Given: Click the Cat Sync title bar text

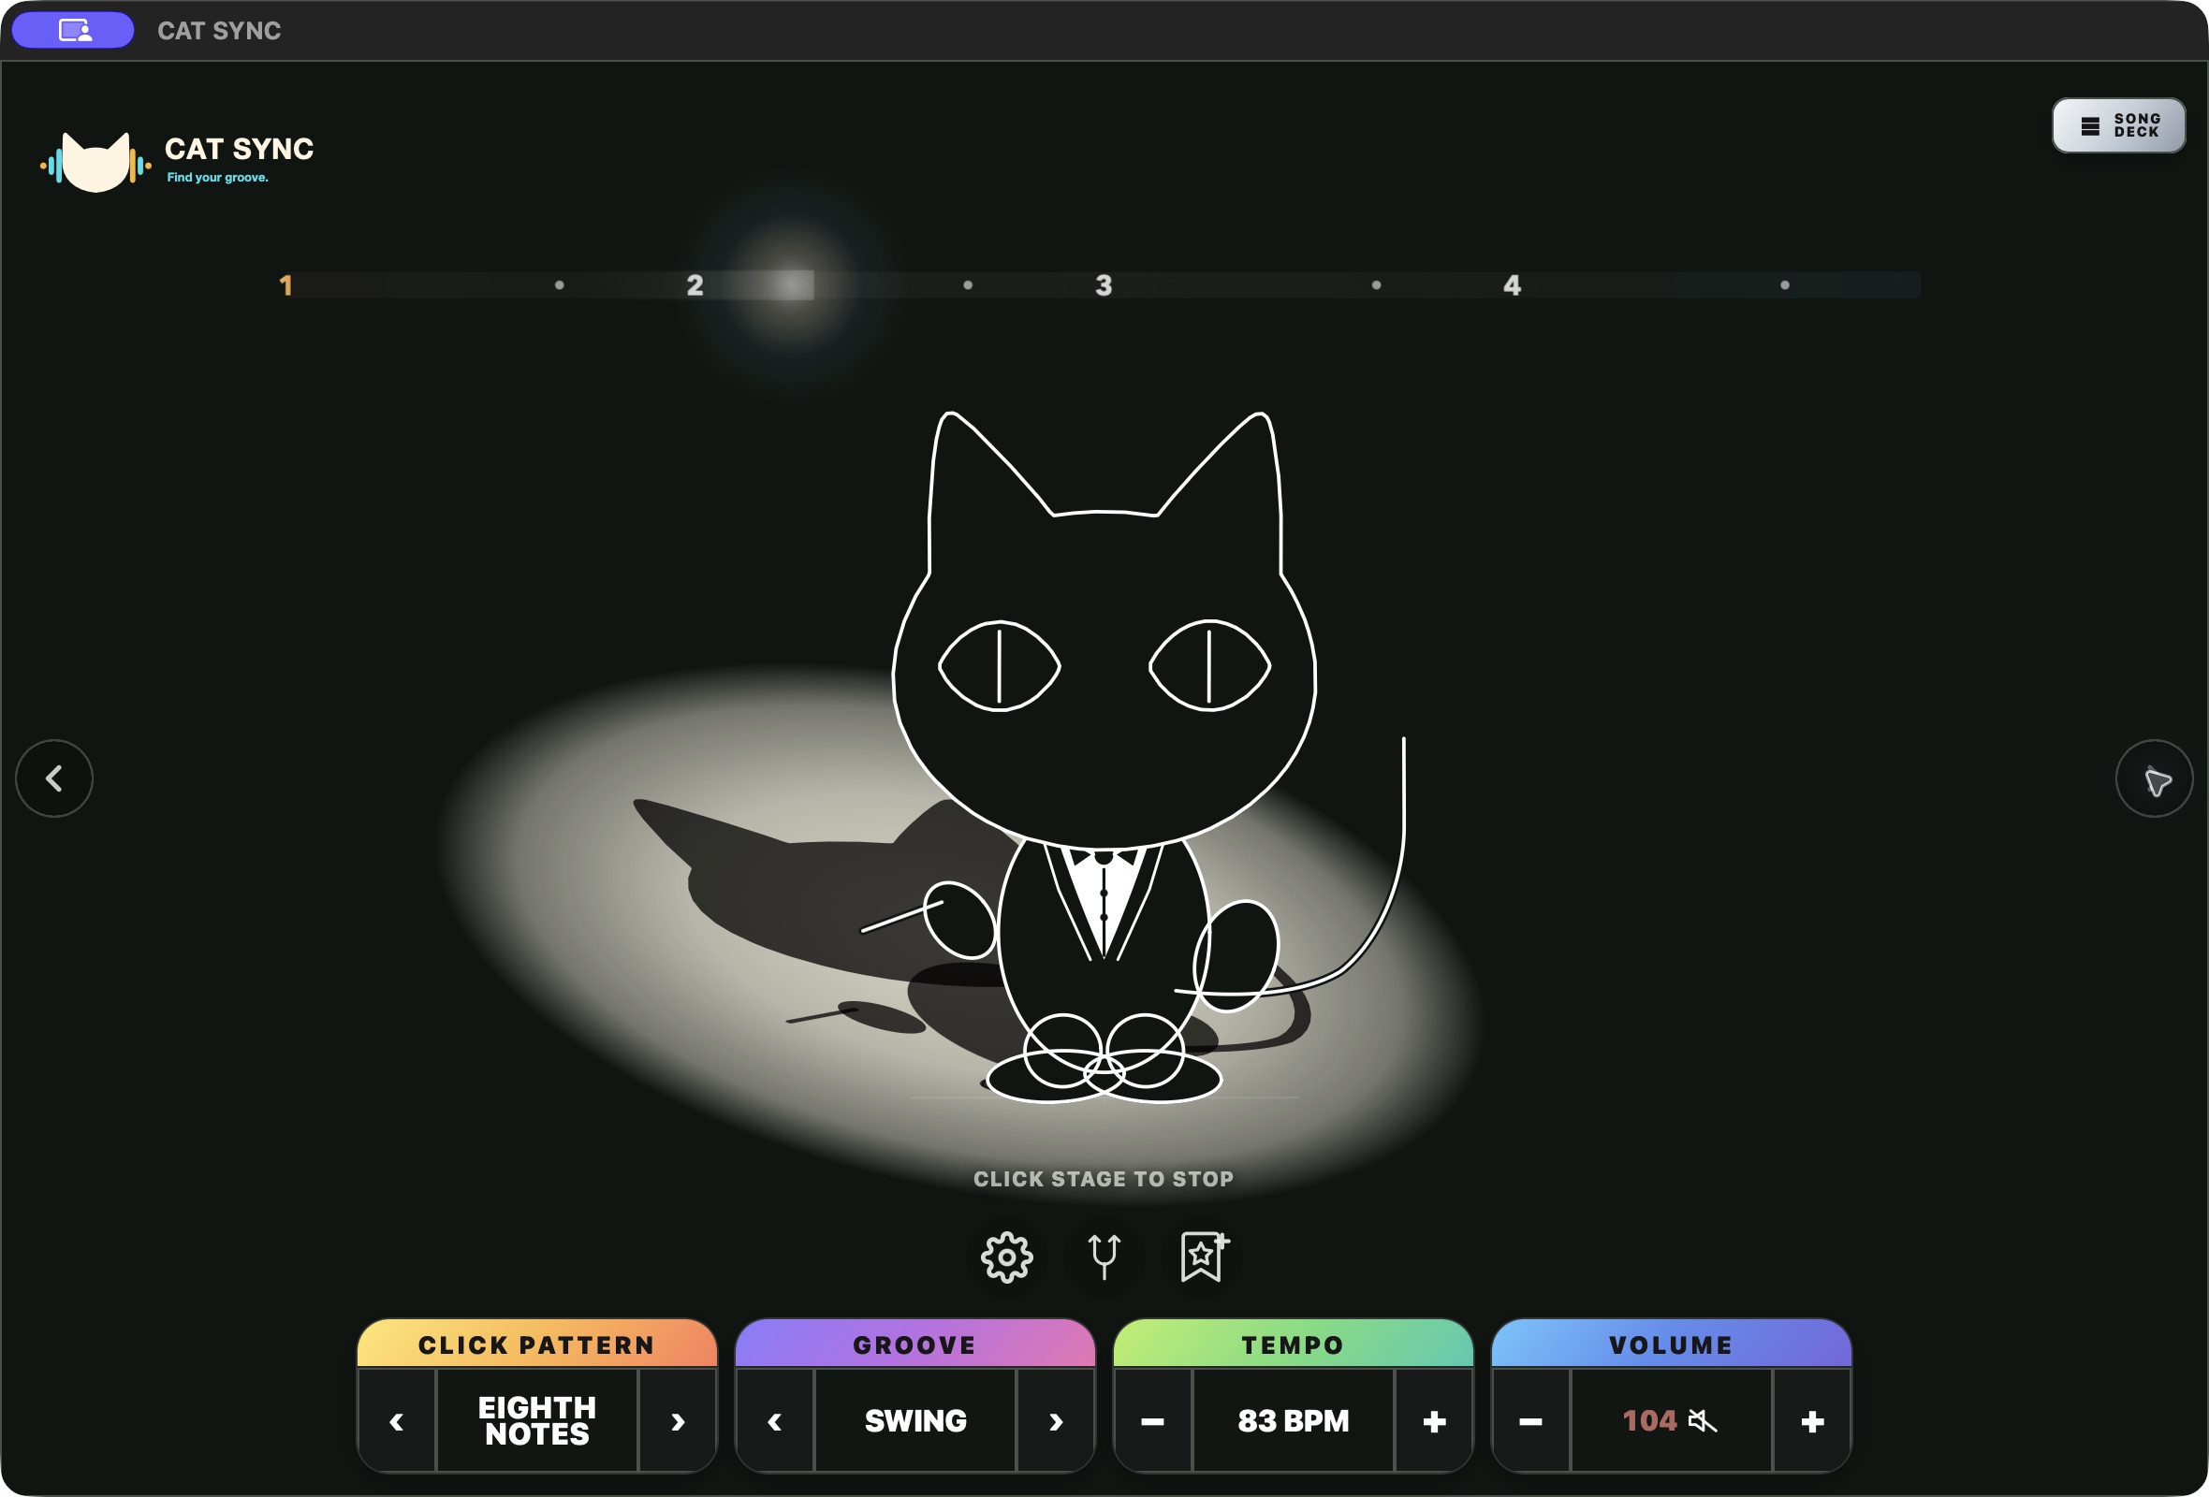Looking at the screenshot, I should [219, 30].
